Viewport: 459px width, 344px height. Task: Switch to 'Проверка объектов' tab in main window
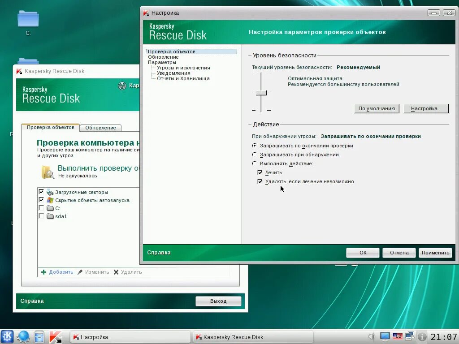(x=50, y=128)
